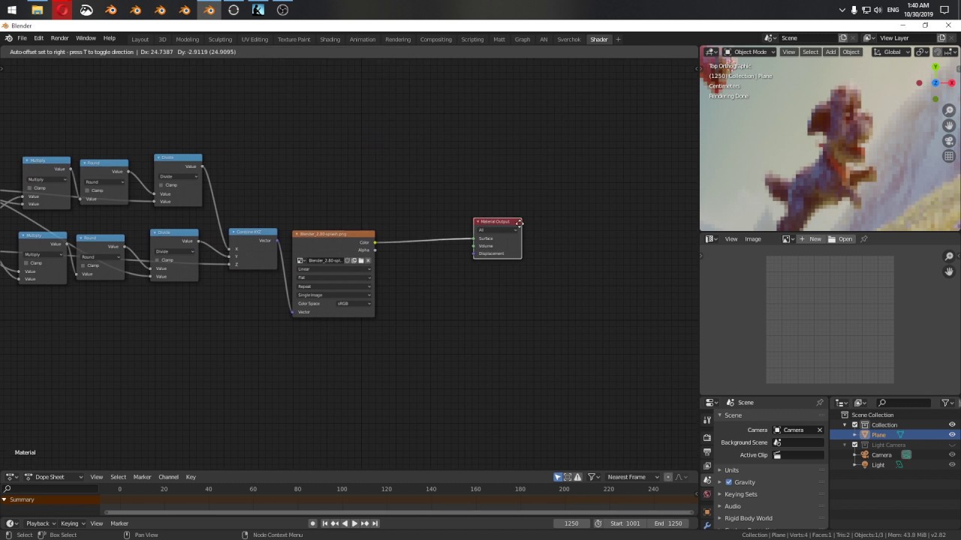961x540 pixels.
Task: Open the Global transform orientation dropdown
Action: point(891,52)
